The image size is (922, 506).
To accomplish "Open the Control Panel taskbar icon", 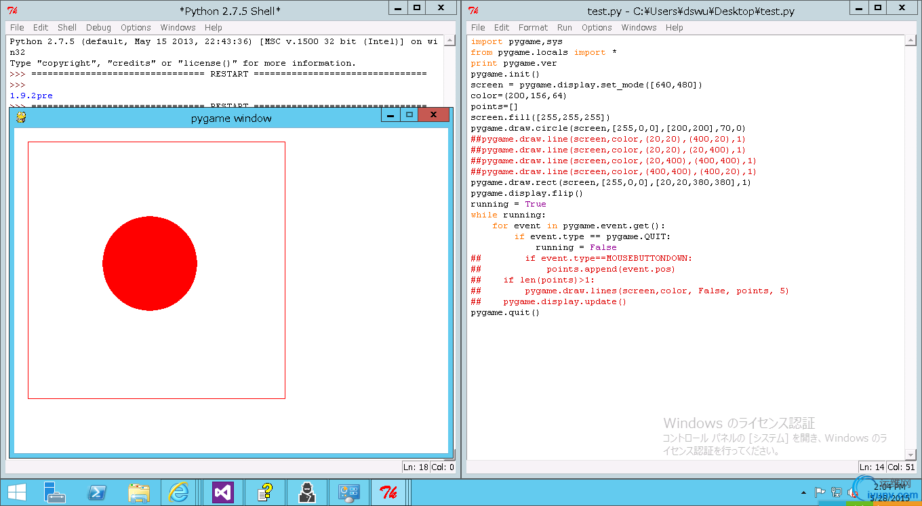I will [x=348, y=492].
